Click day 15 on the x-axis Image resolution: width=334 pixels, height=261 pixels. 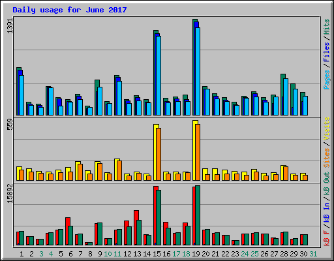157,254
